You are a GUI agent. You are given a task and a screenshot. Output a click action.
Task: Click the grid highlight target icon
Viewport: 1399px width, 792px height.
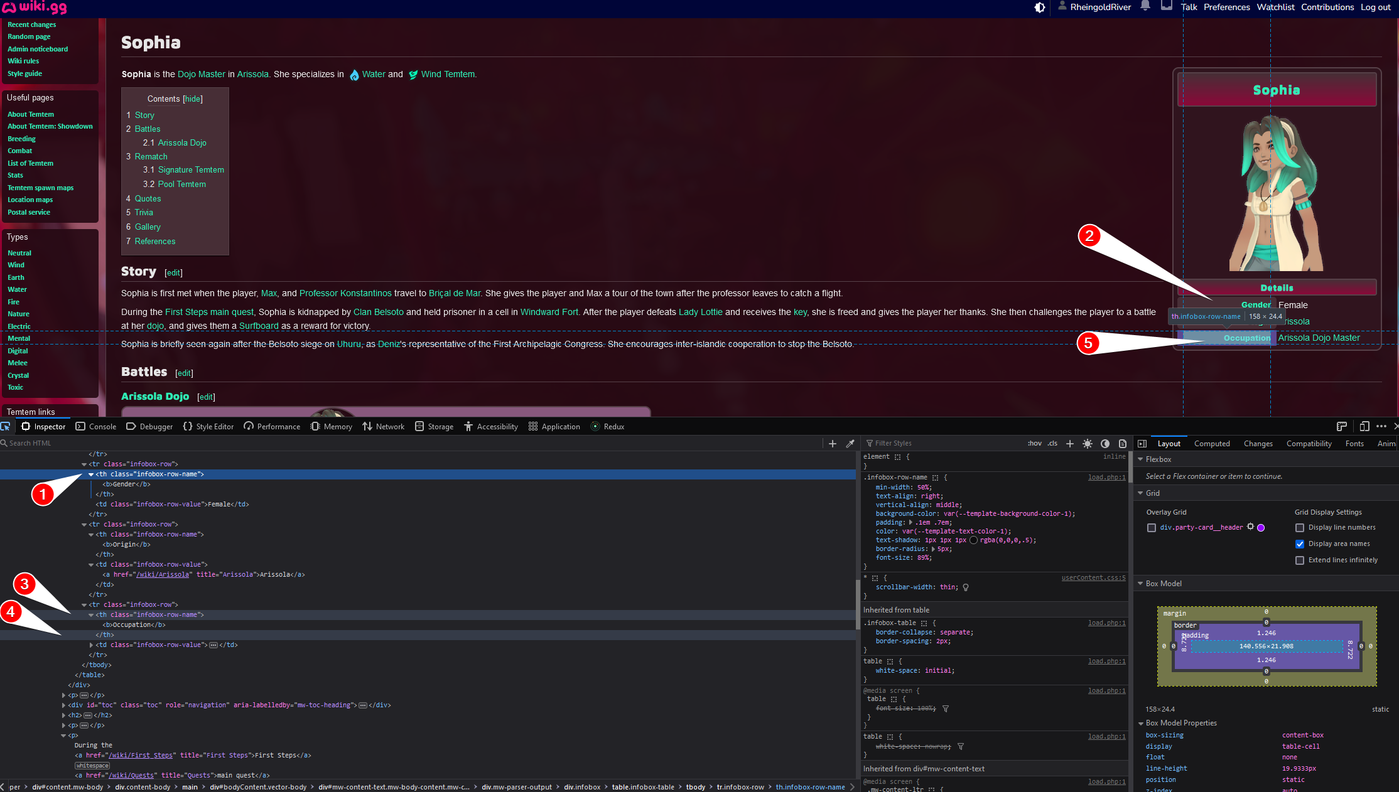tap(1250, 527)
